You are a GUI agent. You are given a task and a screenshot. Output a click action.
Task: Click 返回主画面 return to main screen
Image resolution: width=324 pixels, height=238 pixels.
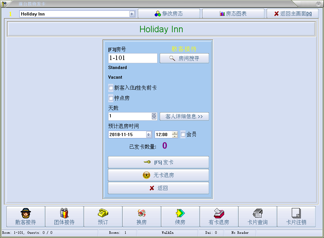(292, 14)
